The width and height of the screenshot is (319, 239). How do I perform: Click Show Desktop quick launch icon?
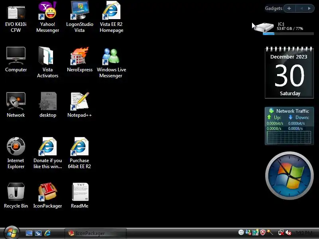[x=29, y=233]
